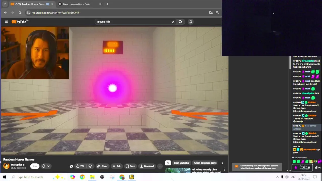Open Chrome from the taskbar
Image resolution: width=322 pixels, height=181 pixels.
point(82,177)
